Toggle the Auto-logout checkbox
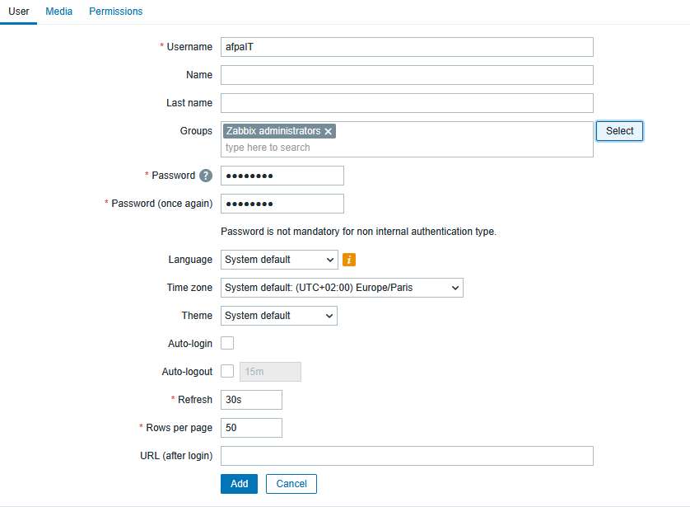Image resolution: width=690 pixels, height=507 pixels. coord(227,371)
